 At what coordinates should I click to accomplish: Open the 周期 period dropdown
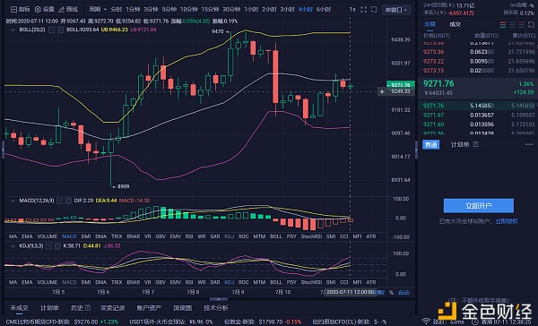98,9
